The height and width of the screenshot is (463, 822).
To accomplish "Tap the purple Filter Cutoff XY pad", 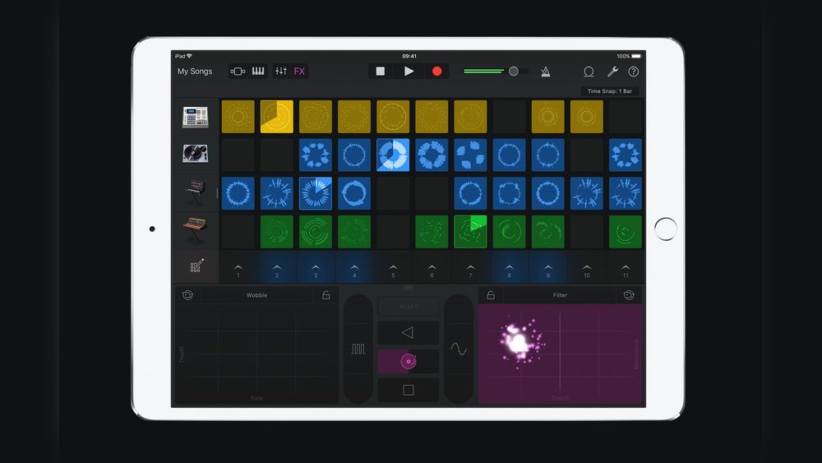I will click(x=560, y=354).
